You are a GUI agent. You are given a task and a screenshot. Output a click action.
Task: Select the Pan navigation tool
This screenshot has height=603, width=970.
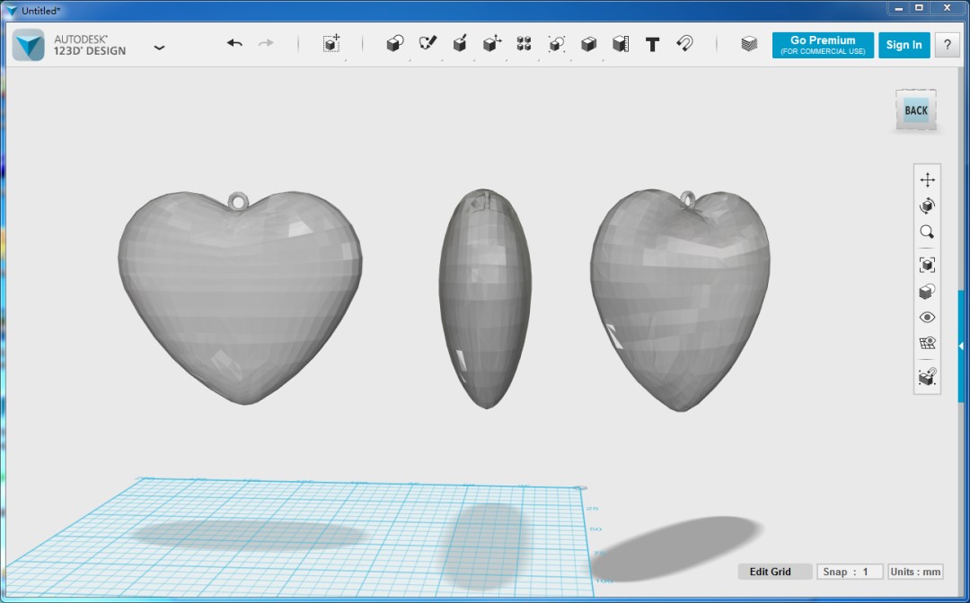coord(927,179)
